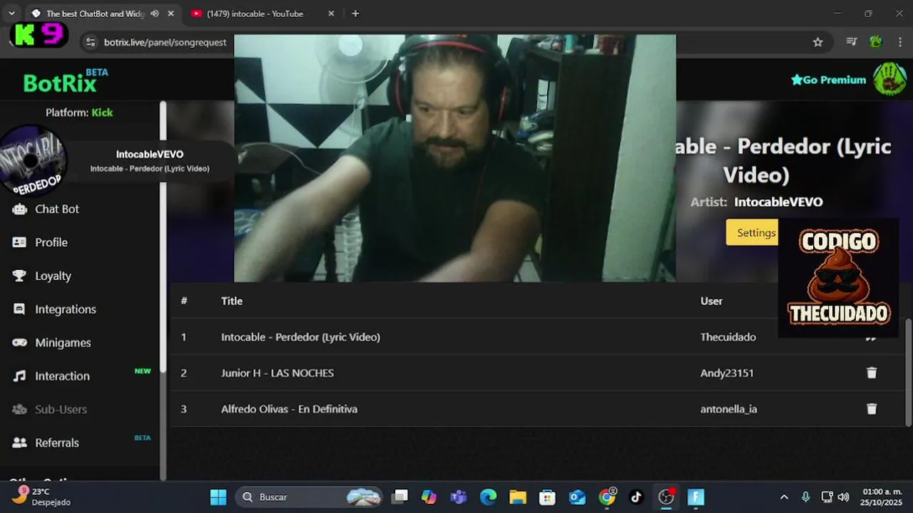The image size is (913, 513).
Task: Open network tray icon
Action: [x=827, y=497]
